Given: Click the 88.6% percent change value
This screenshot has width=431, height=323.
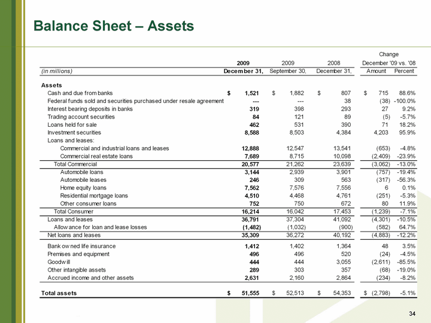Looking at the screenshot, I should [x=407, y=93].
